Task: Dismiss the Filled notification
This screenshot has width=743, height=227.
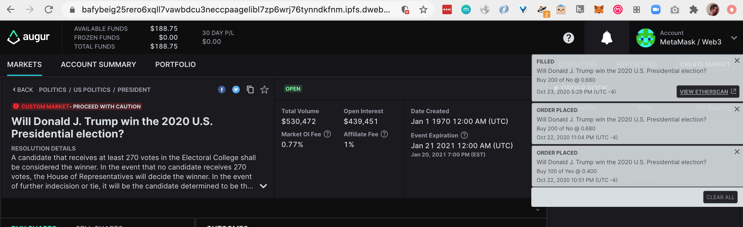Action: 737,60
